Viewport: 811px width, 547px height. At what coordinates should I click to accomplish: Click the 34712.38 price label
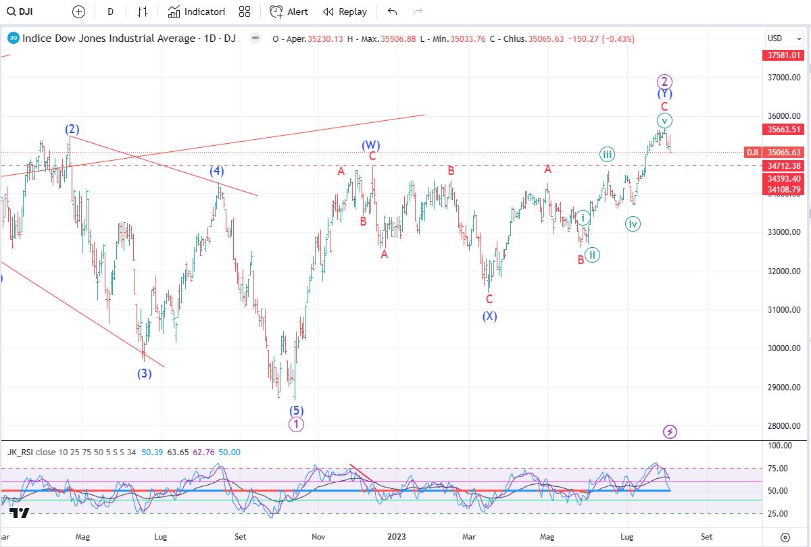click(785, 166)
